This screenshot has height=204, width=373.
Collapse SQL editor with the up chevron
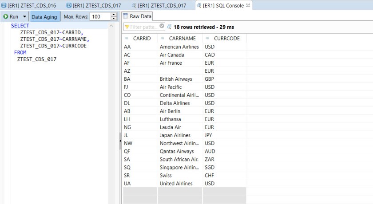pyautogui.click(x=111, y=26)
